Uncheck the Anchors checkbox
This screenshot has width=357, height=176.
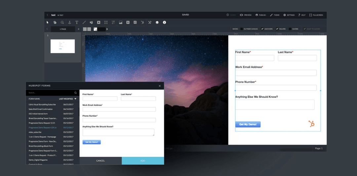point(262,29)
